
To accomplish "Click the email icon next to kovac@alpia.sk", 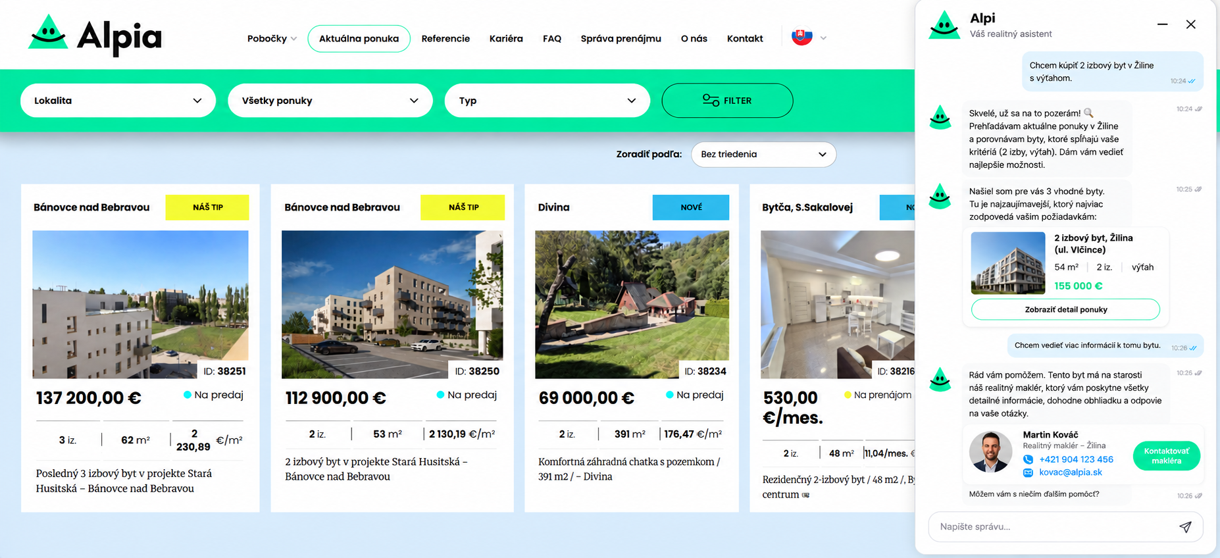I will point(1028,472).
